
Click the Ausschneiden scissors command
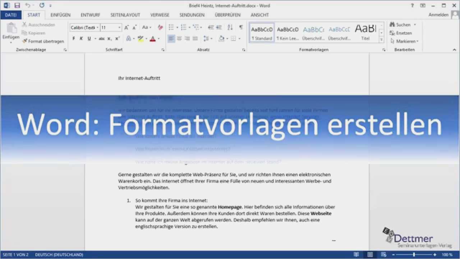38,25
